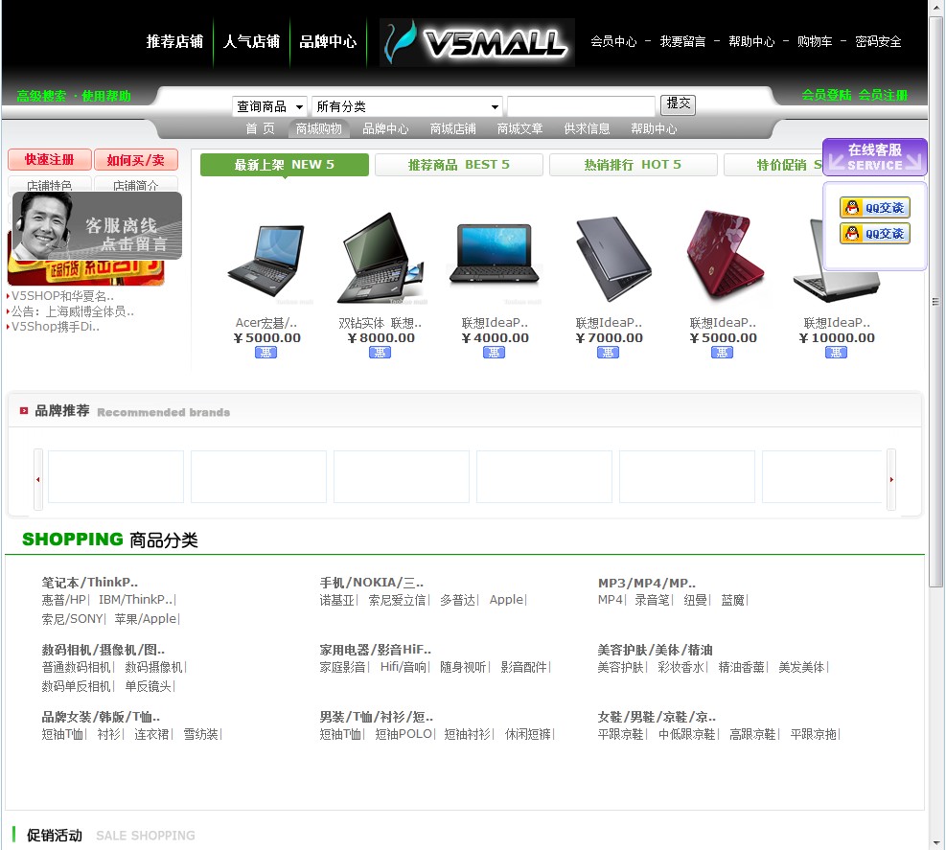946x850 pixels.
Task: Select the 推荐商品 BEST 5 tab
Action: (458, 165)
